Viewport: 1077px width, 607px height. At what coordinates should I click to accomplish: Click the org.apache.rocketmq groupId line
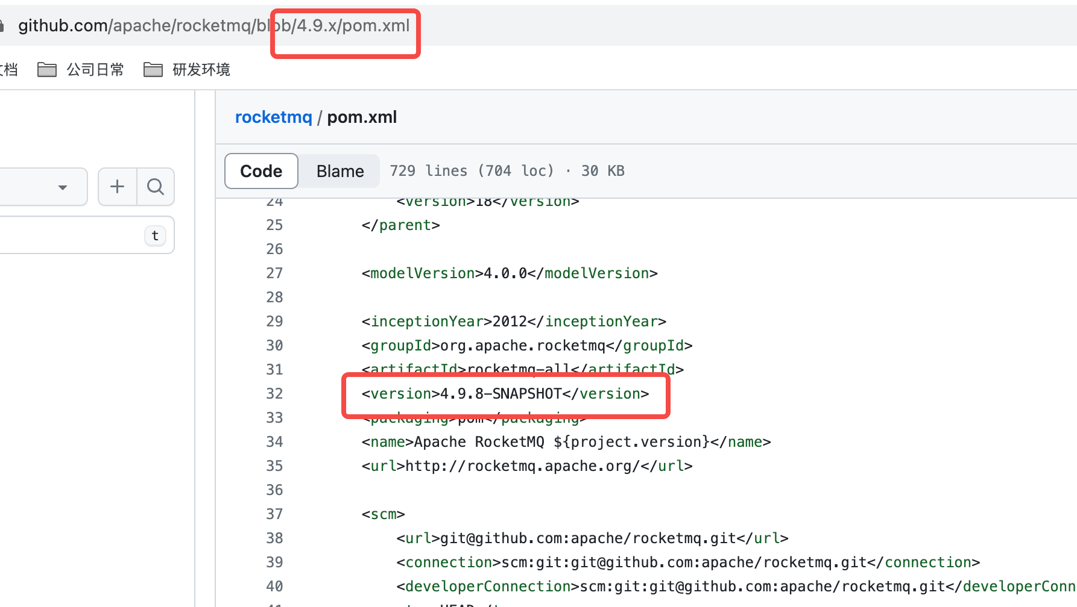coord(527,346)
